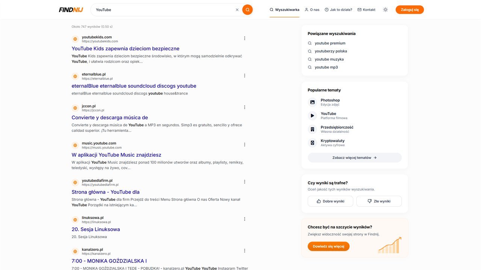
Task: Click Zobacz więcej tematów button
Action: [355, 158]
